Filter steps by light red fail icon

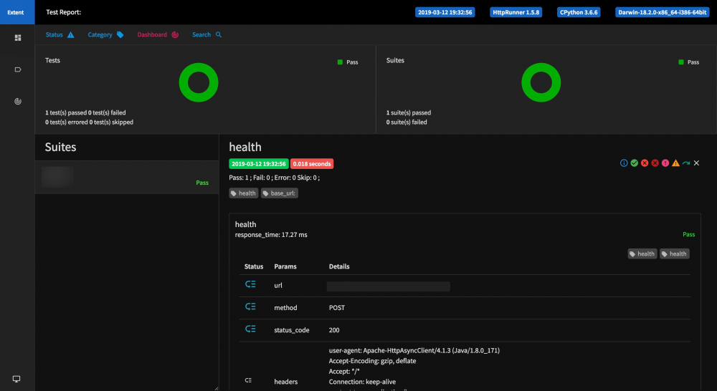[x=645, y=163]
